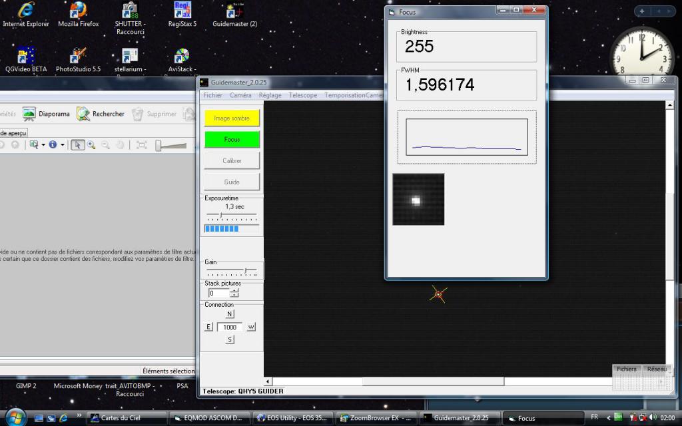Screen dimensions: 682x426
Task: Open the Fichier menu in Guidemaster
Action: pyautogui.click(x=212, y=95)
